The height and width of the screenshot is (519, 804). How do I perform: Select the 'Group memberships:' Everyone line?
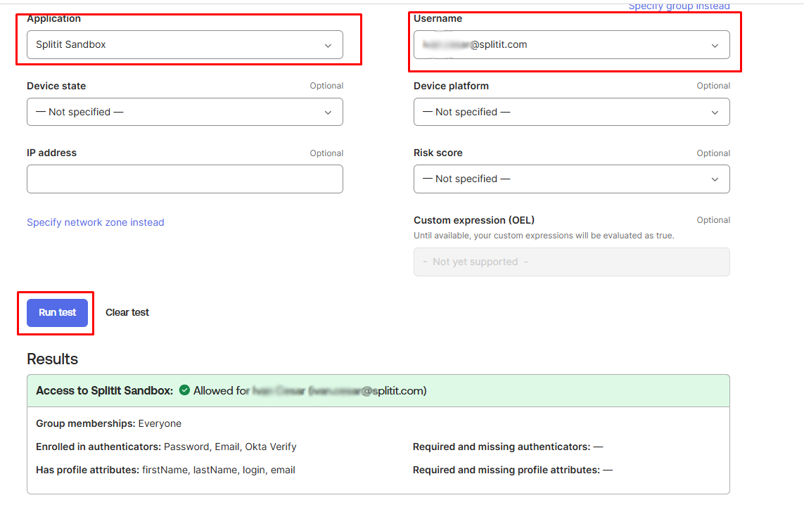pos(109,423)
